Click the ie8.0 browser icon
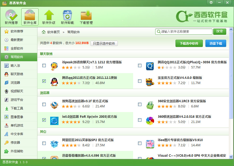This screenshot has height=166, width=234. (54, 121)
